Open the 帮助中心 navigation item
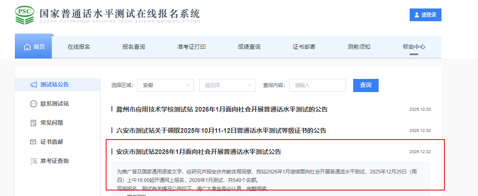 [413, 47]
